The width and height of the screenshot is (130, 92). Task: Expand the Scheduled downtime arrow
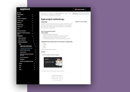click(x=32, y=31)
